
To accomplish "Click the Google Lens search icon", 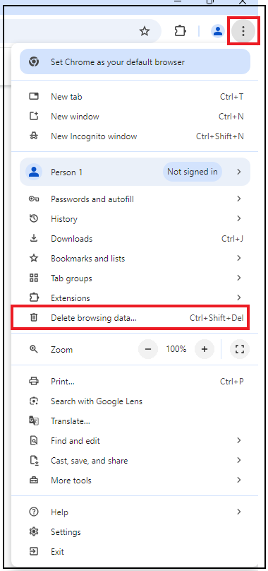I will click(33, 401).
